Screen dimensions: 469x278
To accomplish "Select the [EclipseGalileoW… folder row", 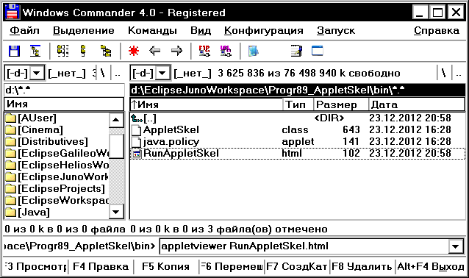I will (x=57, y=154).
